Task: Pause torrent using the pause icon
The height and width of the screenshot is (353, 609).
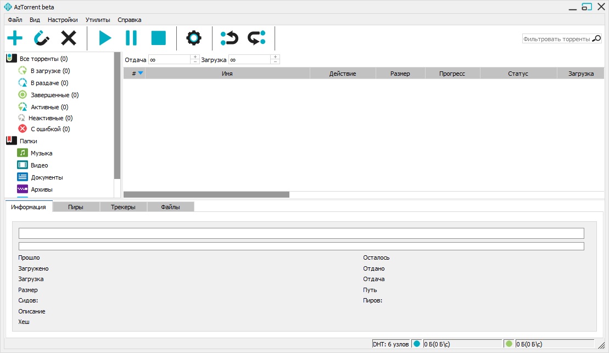Action: click(x=131, y=38)
